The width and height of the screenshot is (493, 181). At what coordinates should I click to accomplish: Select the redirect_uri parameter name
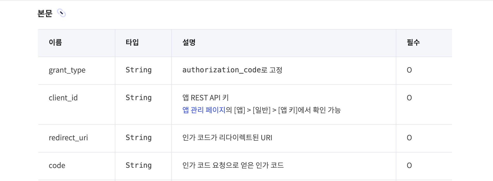click(68, 138)
